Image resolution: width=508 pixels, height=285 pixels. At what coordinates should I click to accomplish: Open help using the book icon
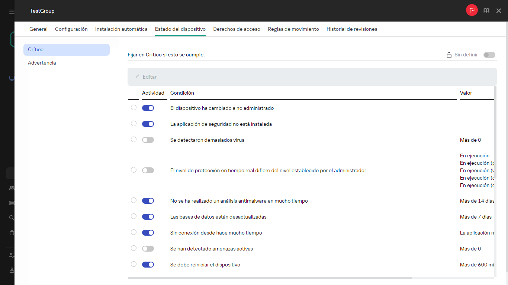click(486, 10)
